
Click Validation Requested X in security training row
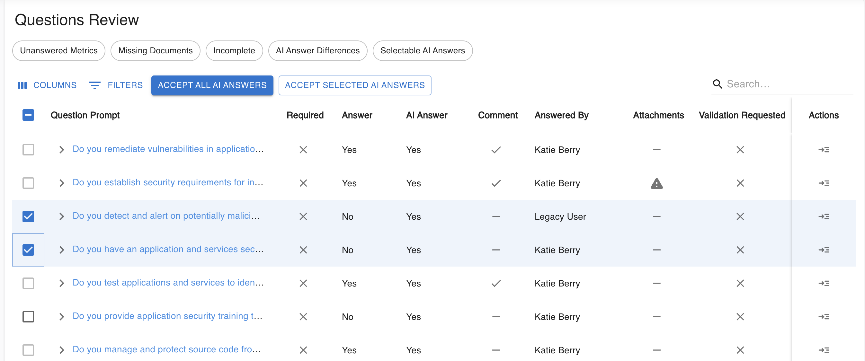(740, 317)
